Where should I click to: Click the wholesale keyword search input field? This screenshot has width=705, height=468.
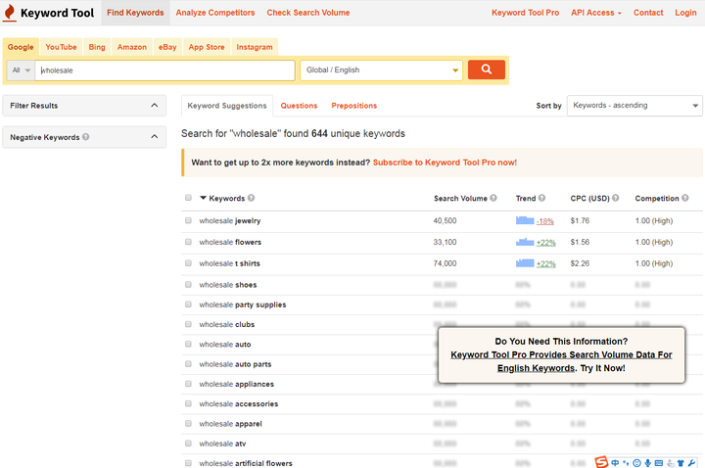(x=165, y=70)
